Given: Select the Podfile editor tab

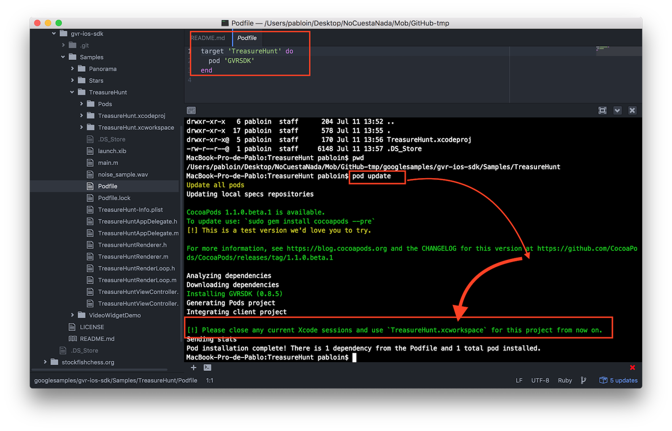Looking at the screenshot, I should [x=247, y=38].
